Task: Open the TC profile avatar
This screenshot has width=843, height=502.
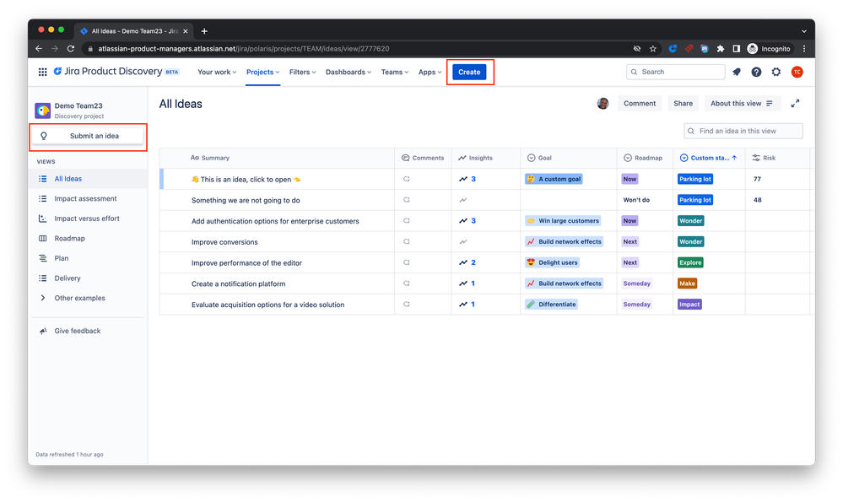Action: coord(797,72)
